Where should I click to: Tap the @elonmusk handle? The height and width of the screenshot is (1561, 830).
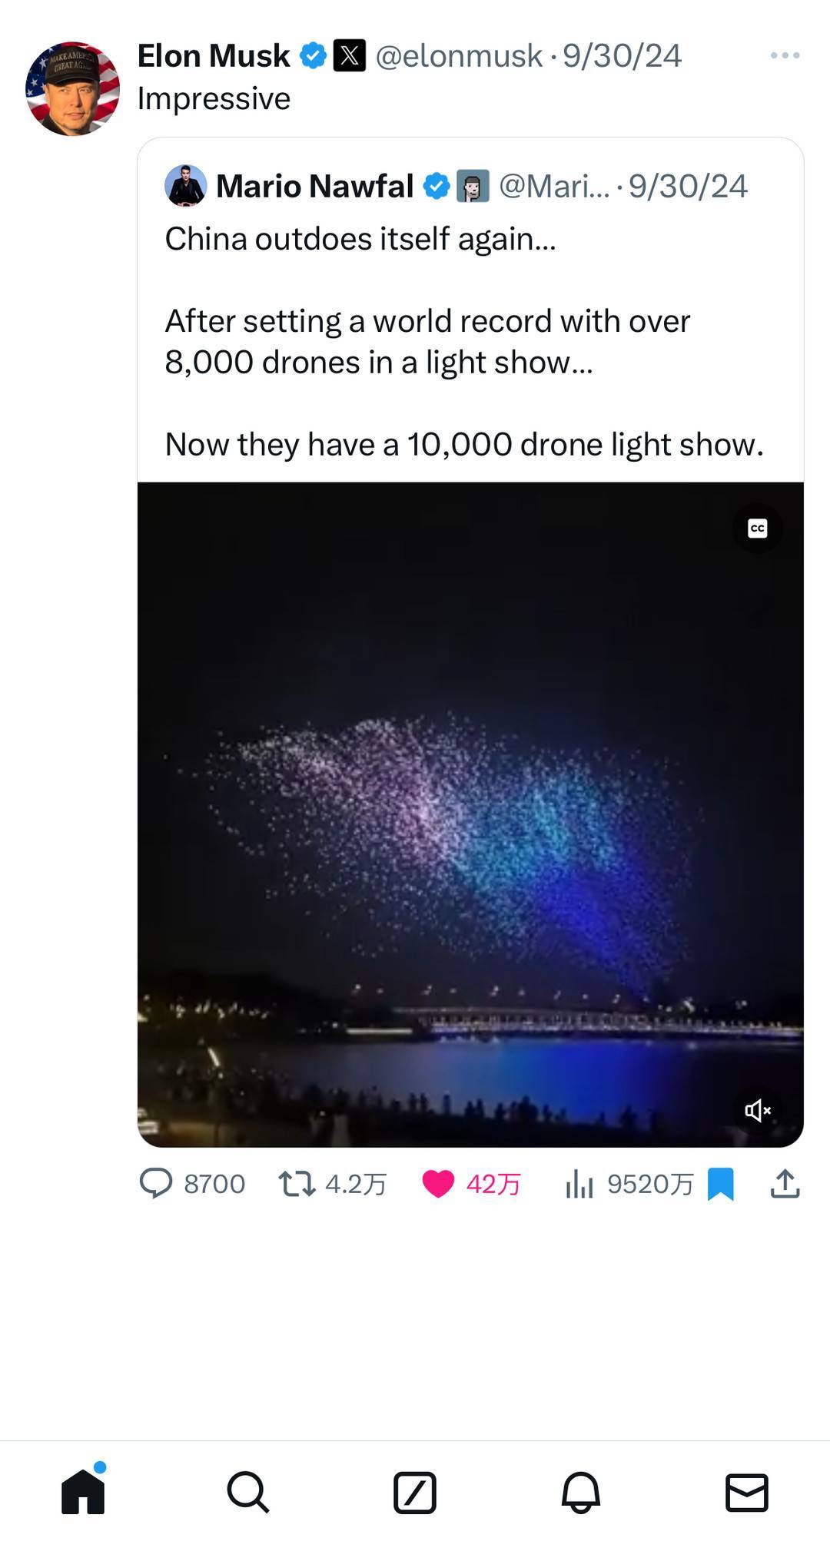pyautogui.click(x=459, y=56)
